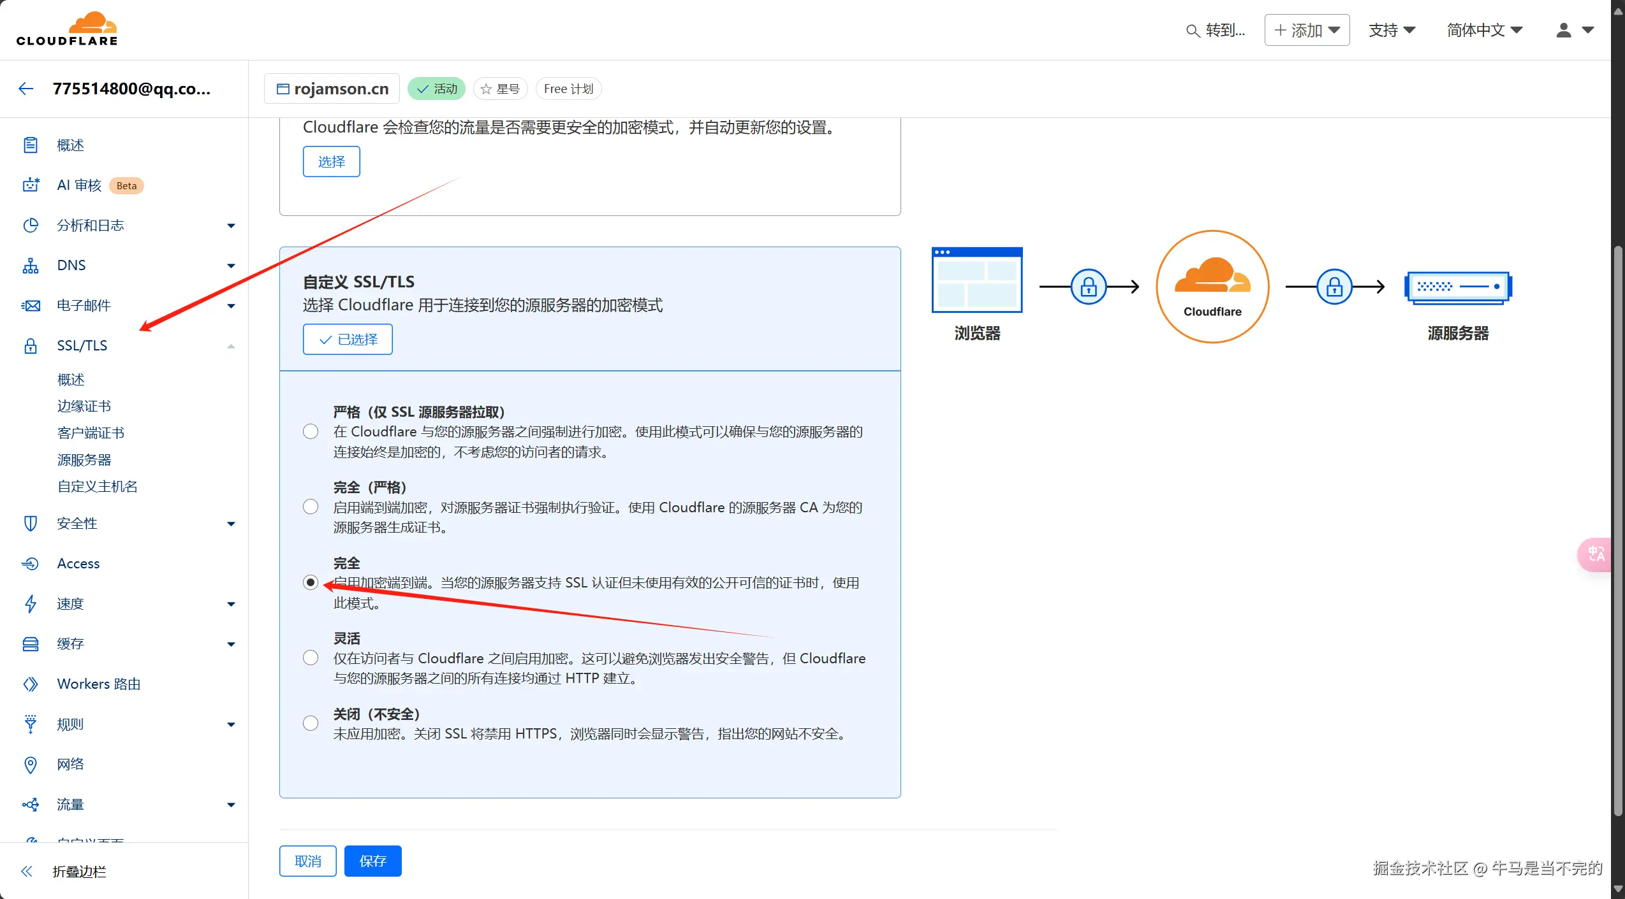Select the 严格 (仅 SSL 源服务器拉取) radio option
This screenshot has height=899, width=1625.
point(311,431)
